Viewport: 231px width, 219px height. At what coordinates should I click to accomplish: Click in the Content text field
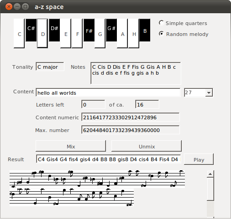click(108, 92)
